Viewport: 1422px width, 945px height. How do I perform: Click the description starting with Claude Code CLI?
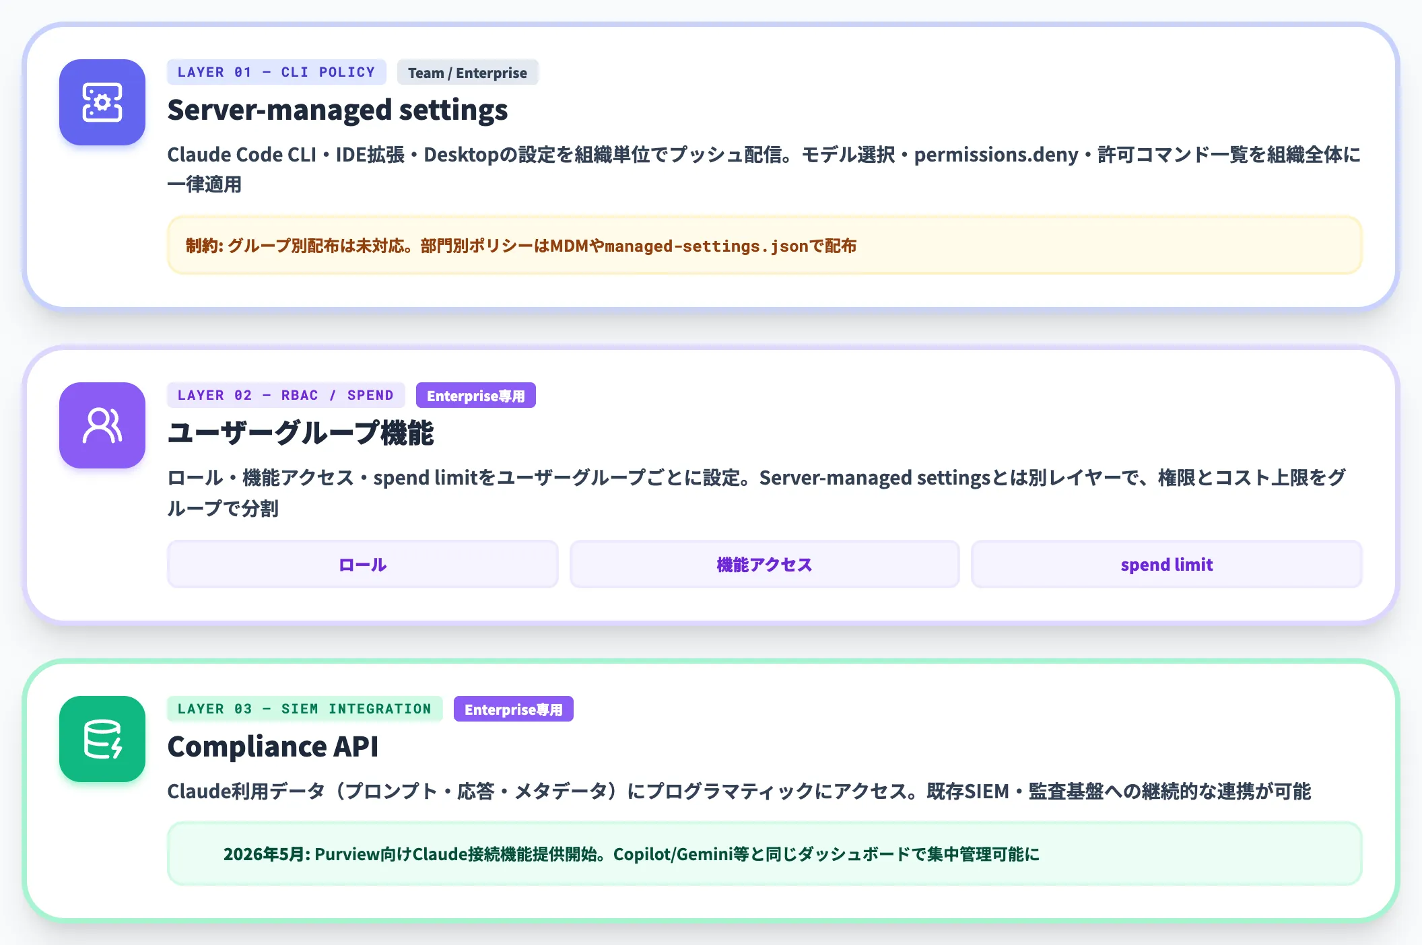[x=764, y=169]
